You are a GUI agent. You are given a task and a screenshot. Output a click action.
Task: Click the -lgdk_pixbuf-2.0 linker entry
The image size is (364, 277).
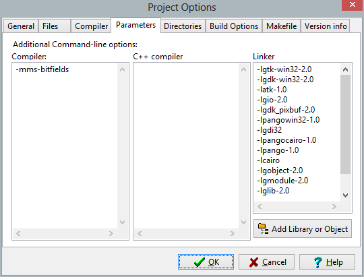click(x=286, y=110)
